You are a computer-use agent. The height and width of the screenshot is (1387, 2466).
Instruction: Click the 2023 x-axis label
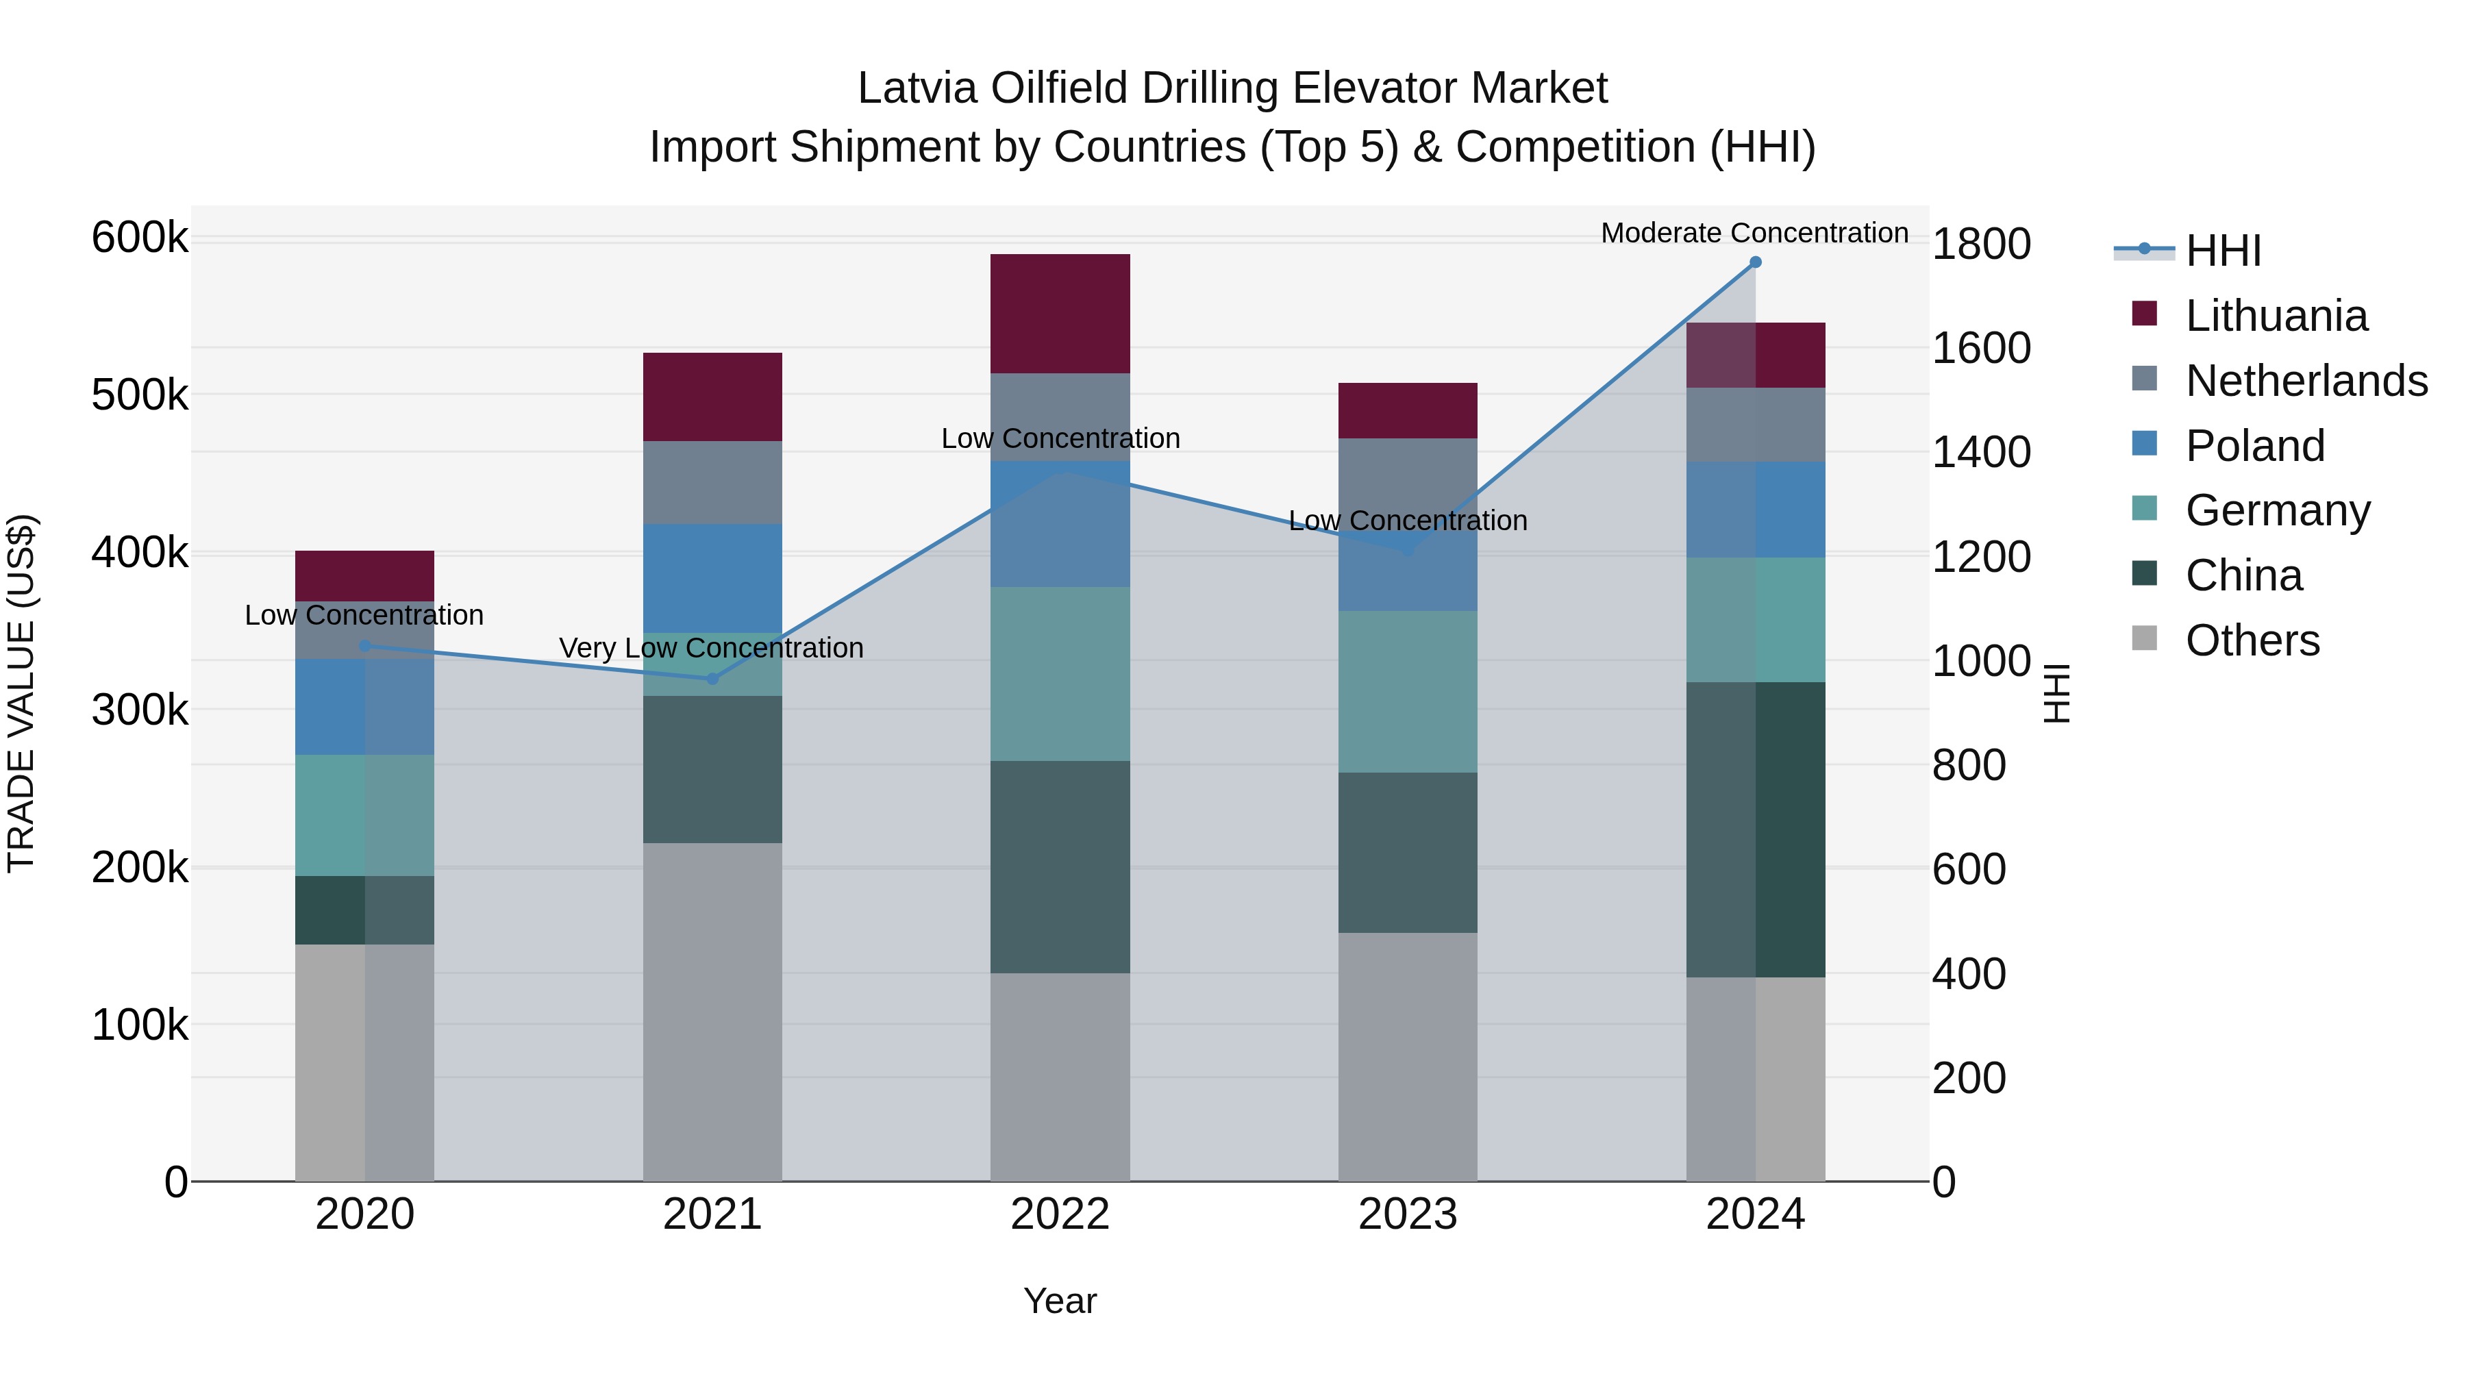1407,1214
